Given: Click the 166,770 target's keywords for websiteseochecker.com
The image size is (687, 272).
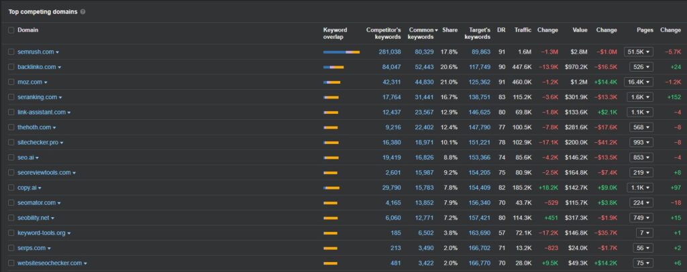Looking at the screenshot, I should (480, 263).
